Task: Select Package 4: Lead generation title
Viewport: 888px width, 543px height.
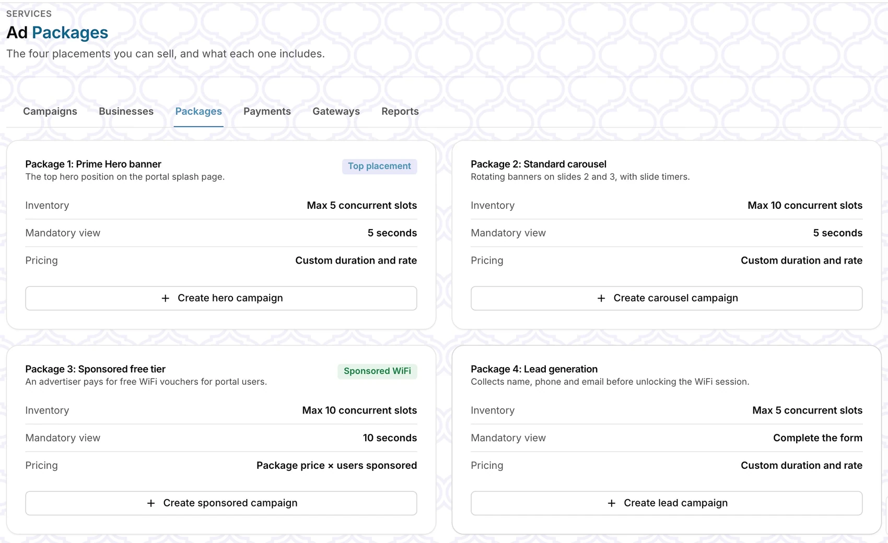Action: [534, 369]
